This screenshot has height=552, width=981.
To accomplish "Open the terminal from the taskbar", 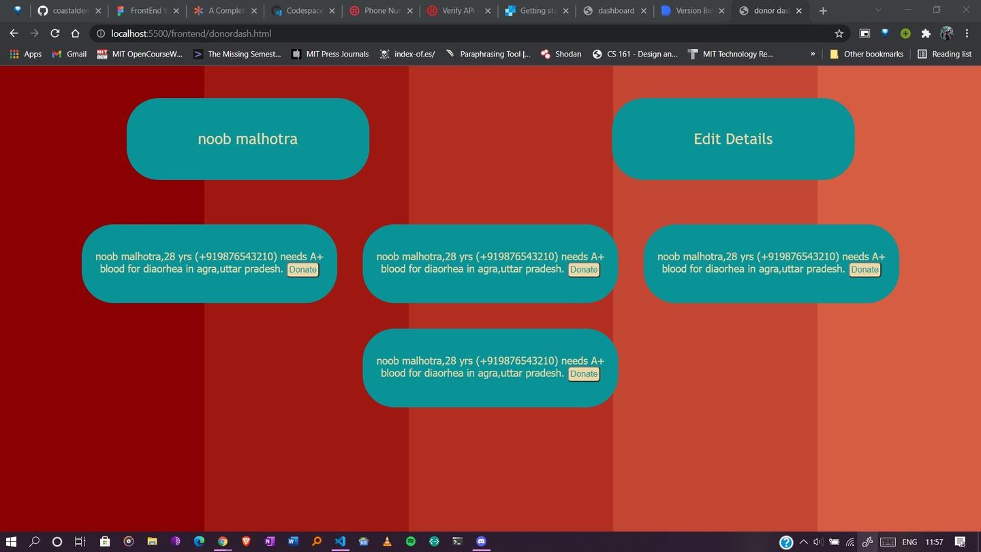I will click(458, 542).
